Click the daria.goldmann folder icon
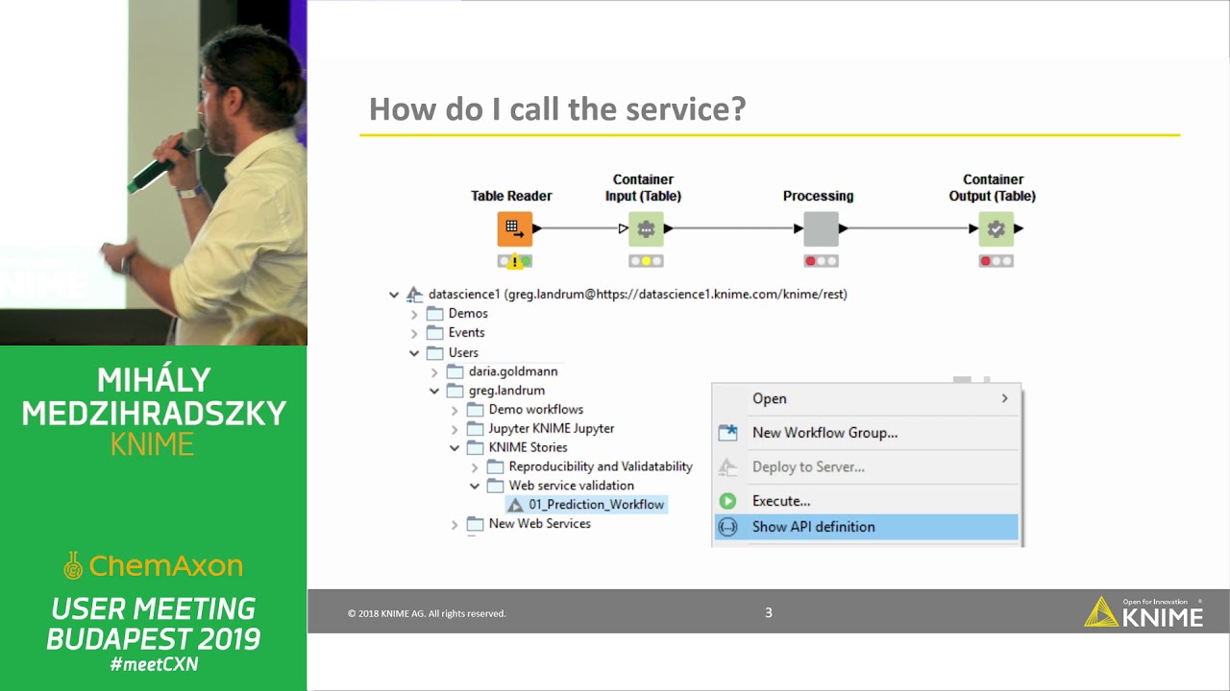 pyautogui.click(x=455, y=371)
